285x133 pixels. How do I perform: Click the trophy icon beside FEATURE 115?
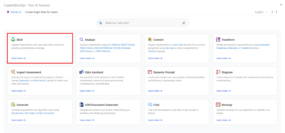pyautogui.click(x=8, y=12)
